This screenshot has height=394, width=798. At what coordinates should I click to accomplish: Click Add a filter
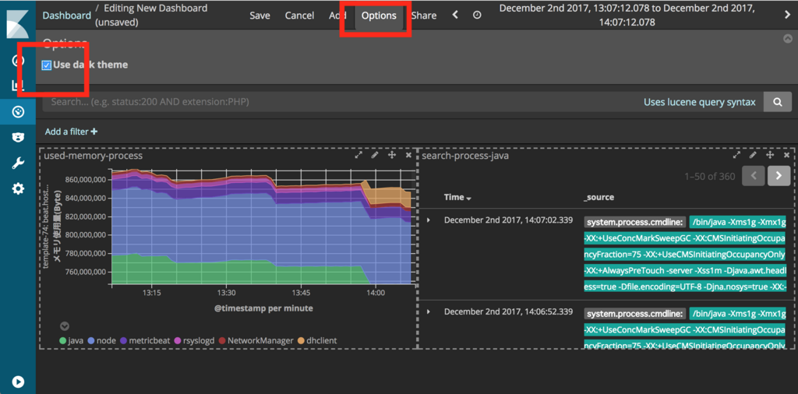pos(71,132)
